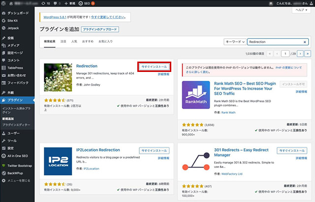Expand the Help (ヘルプ) dropdown
The width and height of the screenshot is (315, 202).
[x=301, y=10]
